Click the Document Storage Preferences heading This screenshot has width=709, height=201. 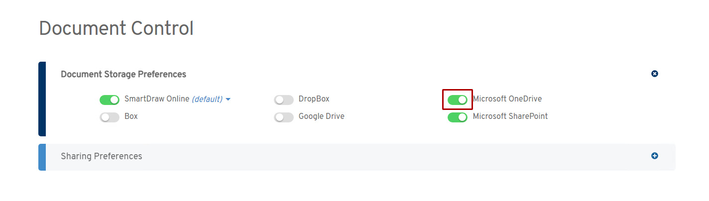click(x=123, y=74)
